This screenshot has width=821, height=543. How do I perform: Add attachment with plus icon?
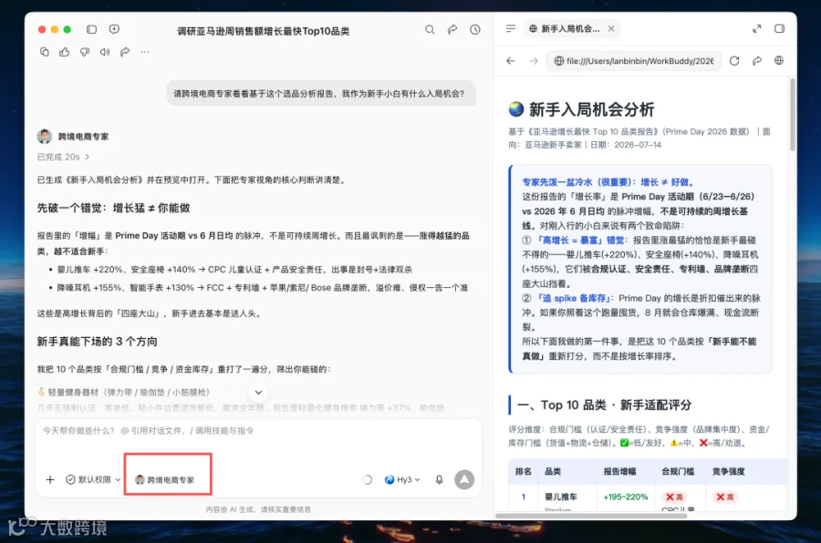coord(50,480)
